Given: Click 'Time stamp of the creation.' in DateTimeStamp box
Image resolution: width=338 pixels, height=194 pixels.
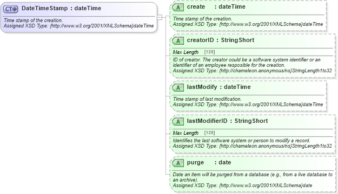Looking at the screenshot, I should [33, 20].
